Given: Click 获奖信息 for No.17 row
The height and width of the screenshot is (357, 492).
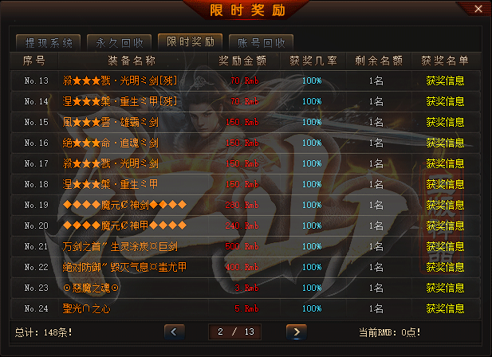Looking at the screenshot, I should click(445, 163).
